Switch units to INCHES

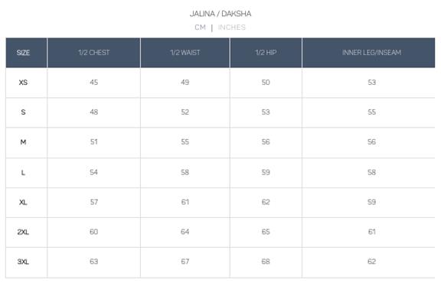[232, 28]
